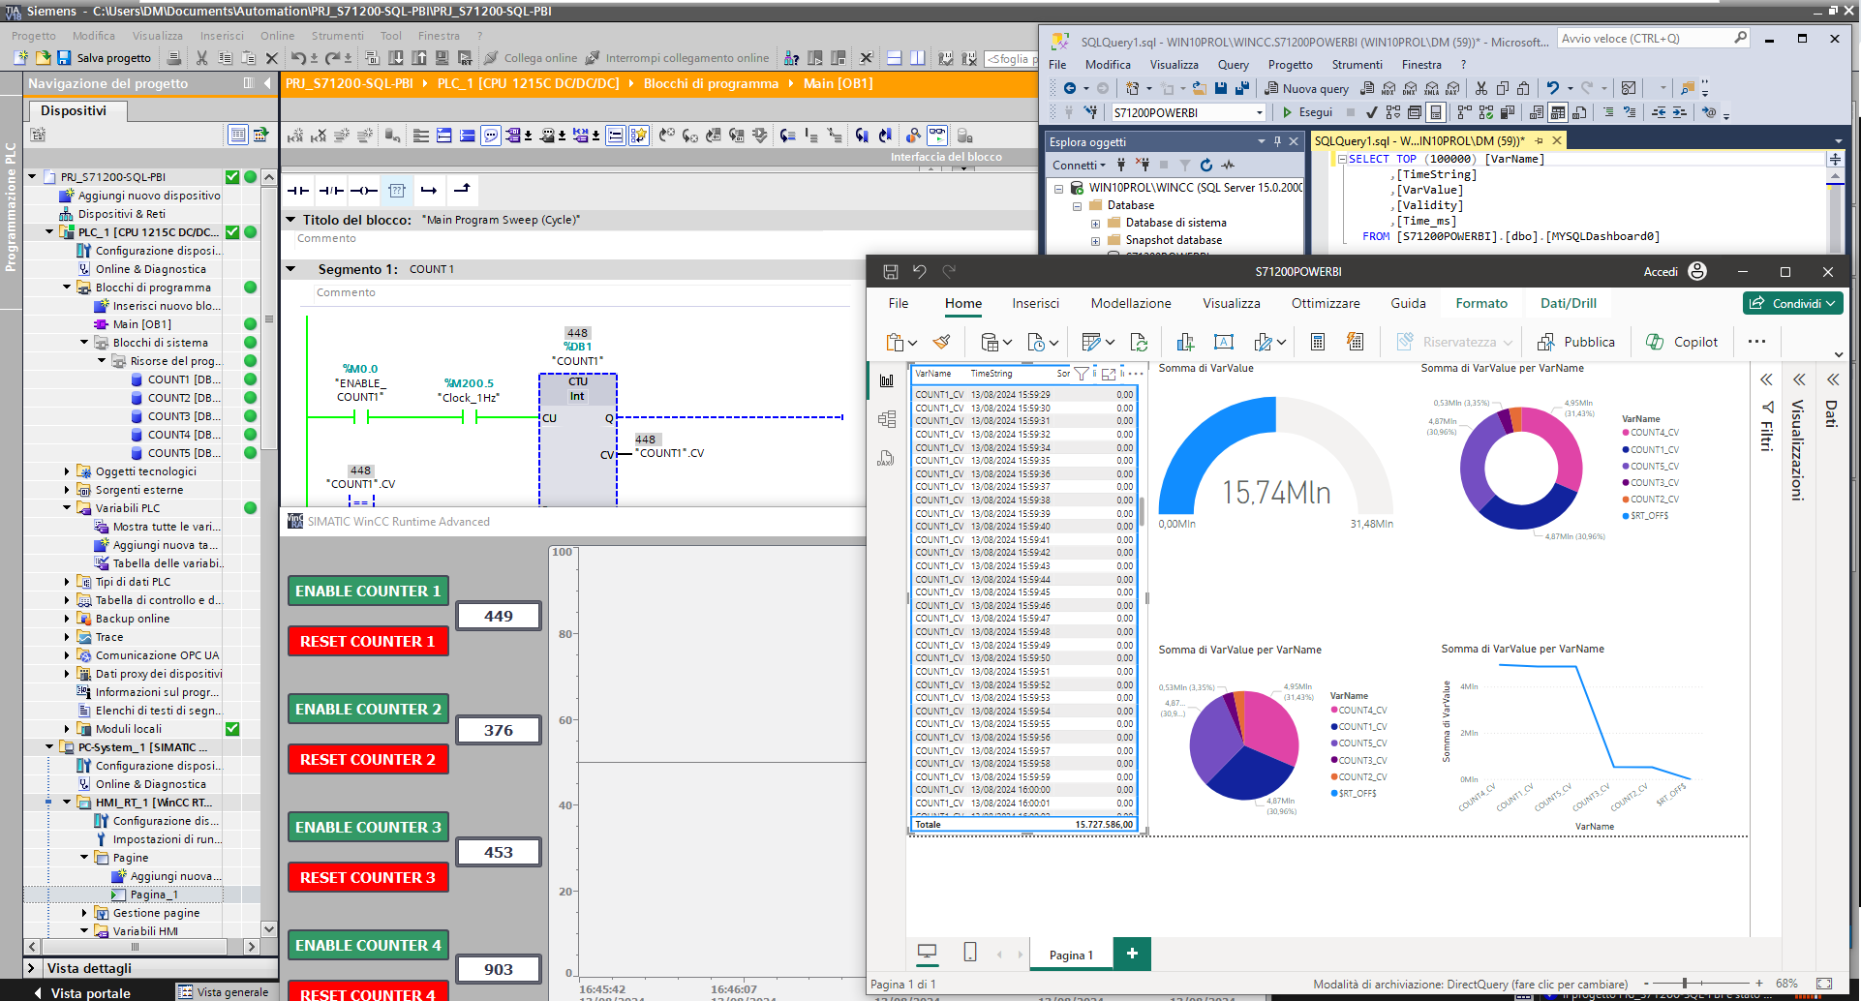
Task: Click the open branch icon in ladder editor
Action: 429,190
